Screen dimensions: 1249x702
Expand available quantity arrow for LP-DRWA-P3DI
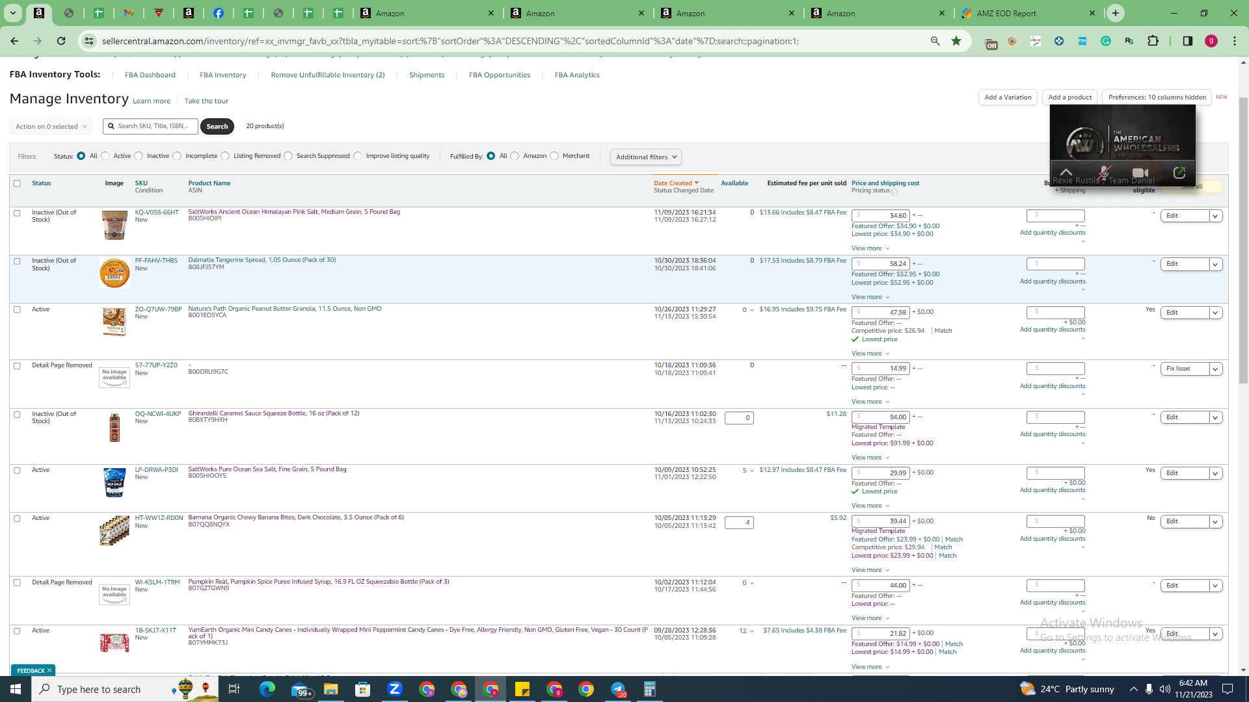tap(752, 471)
